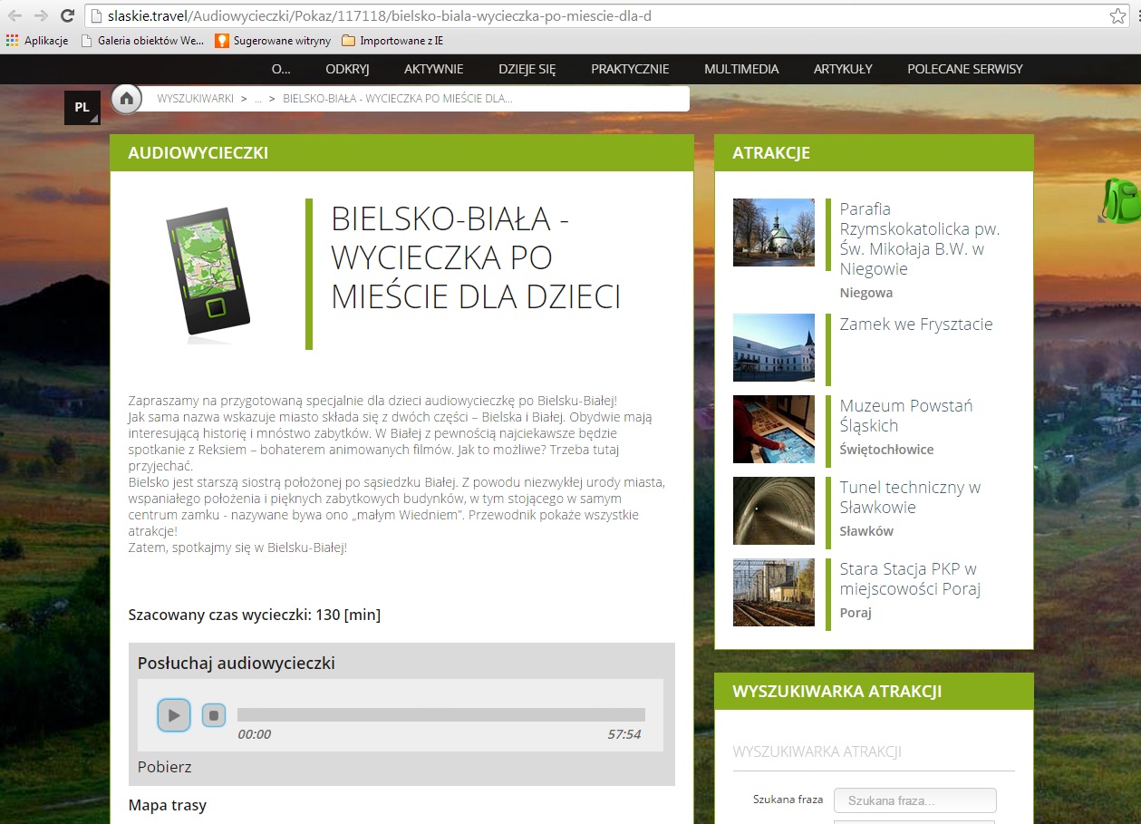Click the 57:54 audio duration text

pyautogui.click(x=624, y=734)
